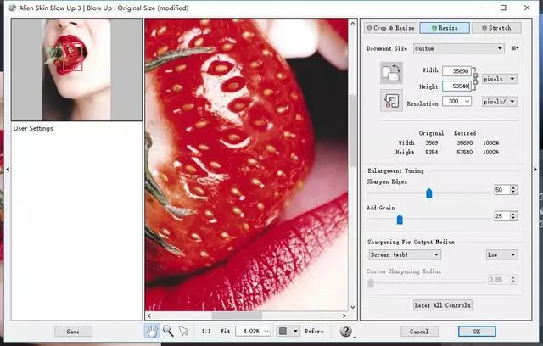
Task: Select the hand pan tool
Action: pyautogui.click(x=152, y=331)
